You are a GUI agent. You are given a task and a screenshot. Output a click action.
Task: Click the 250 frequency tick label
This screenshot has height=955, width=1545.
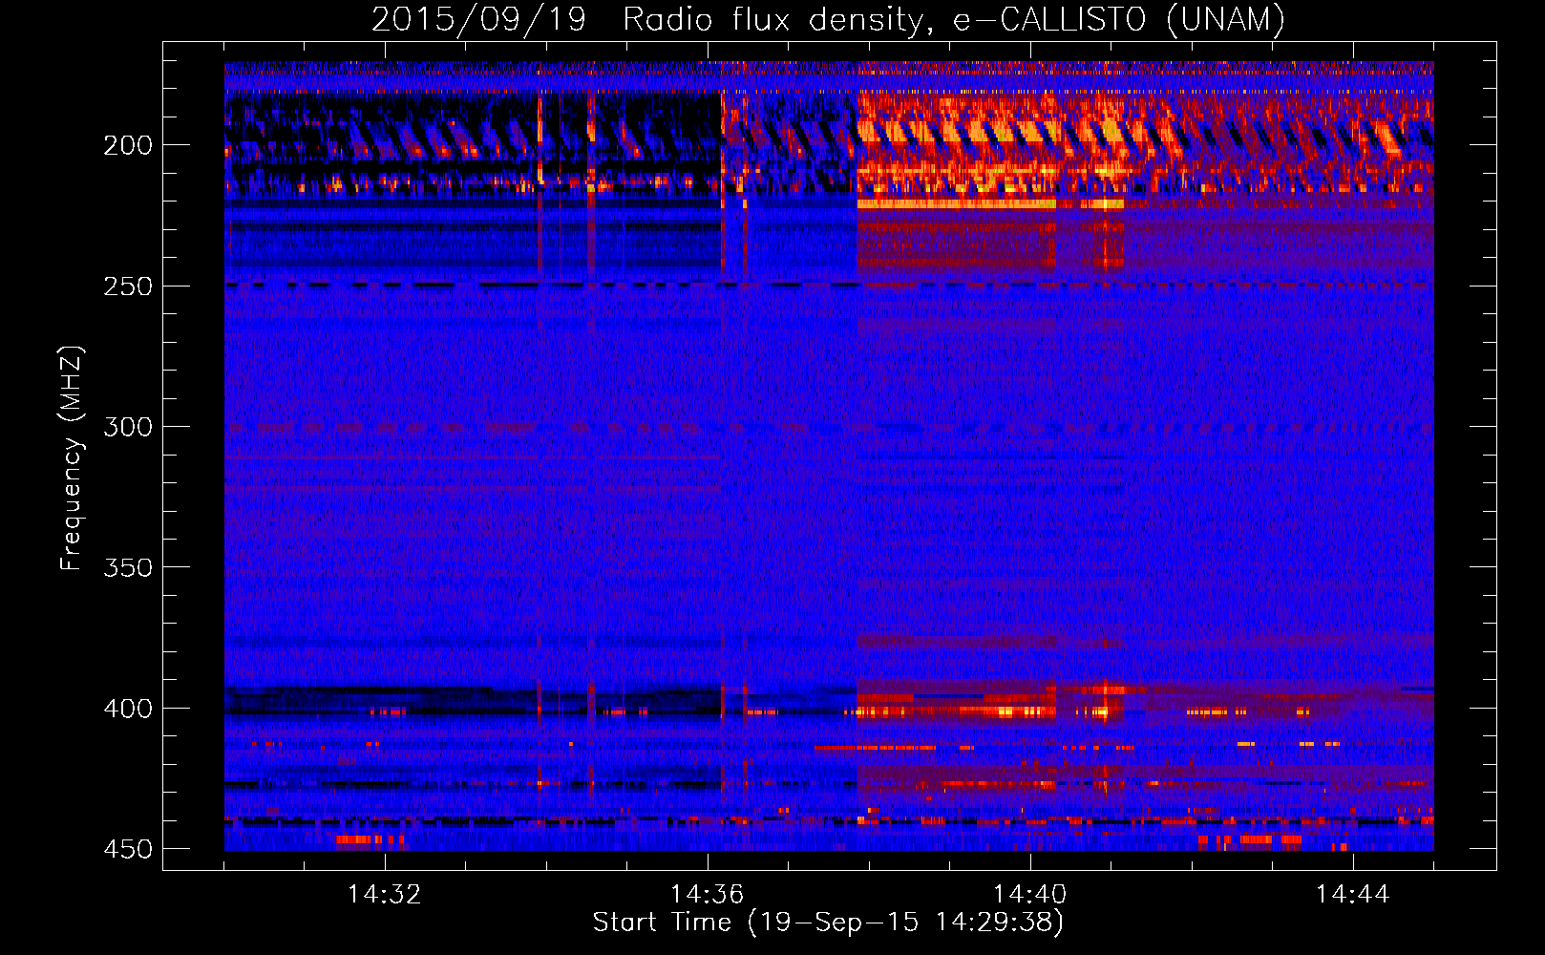(x=127, y=286)
